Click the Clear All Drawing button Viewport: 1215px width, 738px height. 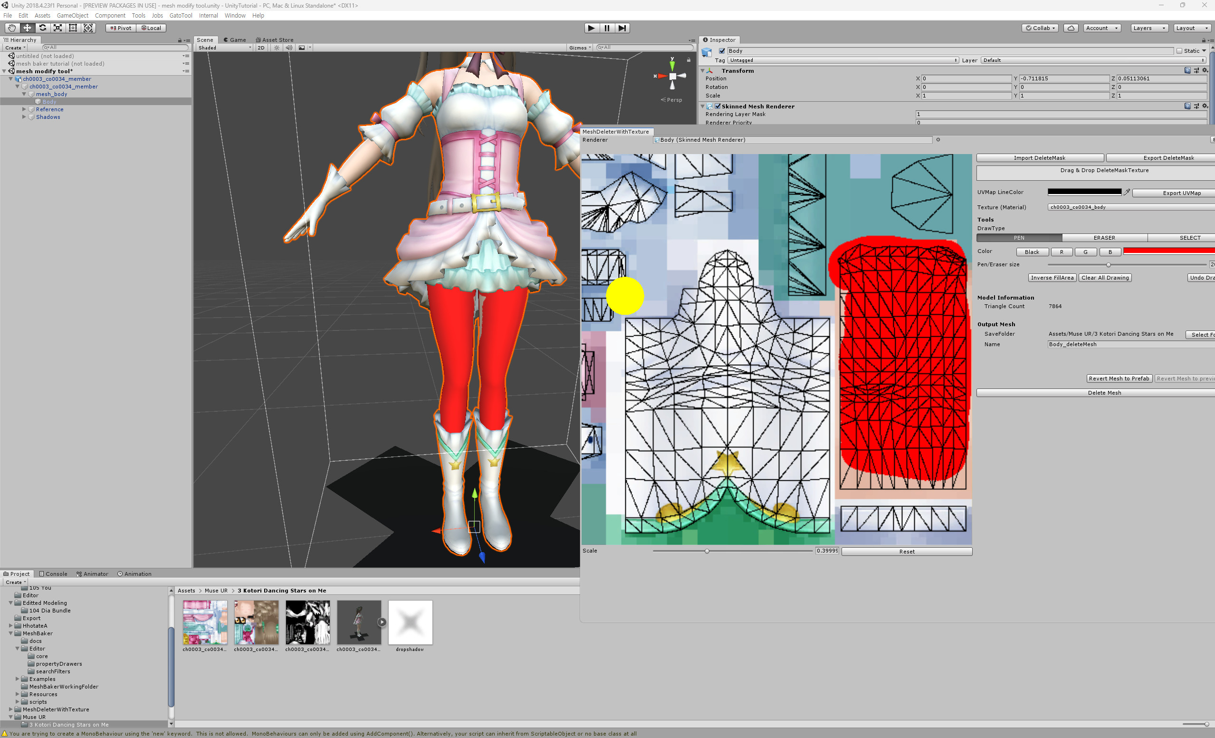pos(1105,277)
